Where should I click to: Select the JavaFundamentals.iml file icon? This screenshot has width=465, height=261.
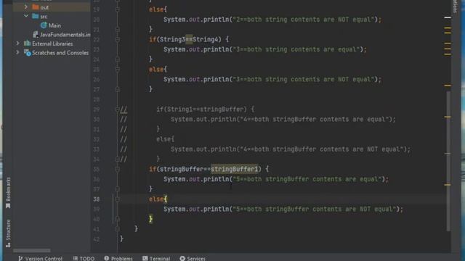click(x=36, y=34)
